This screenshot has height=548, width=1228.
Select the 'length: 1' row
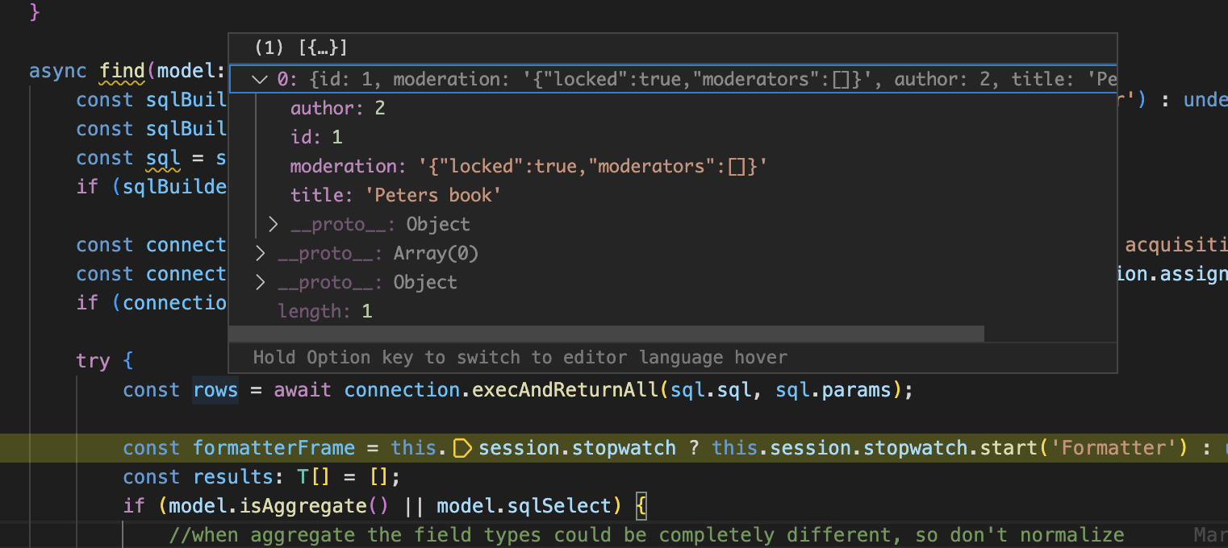point(673,311)
